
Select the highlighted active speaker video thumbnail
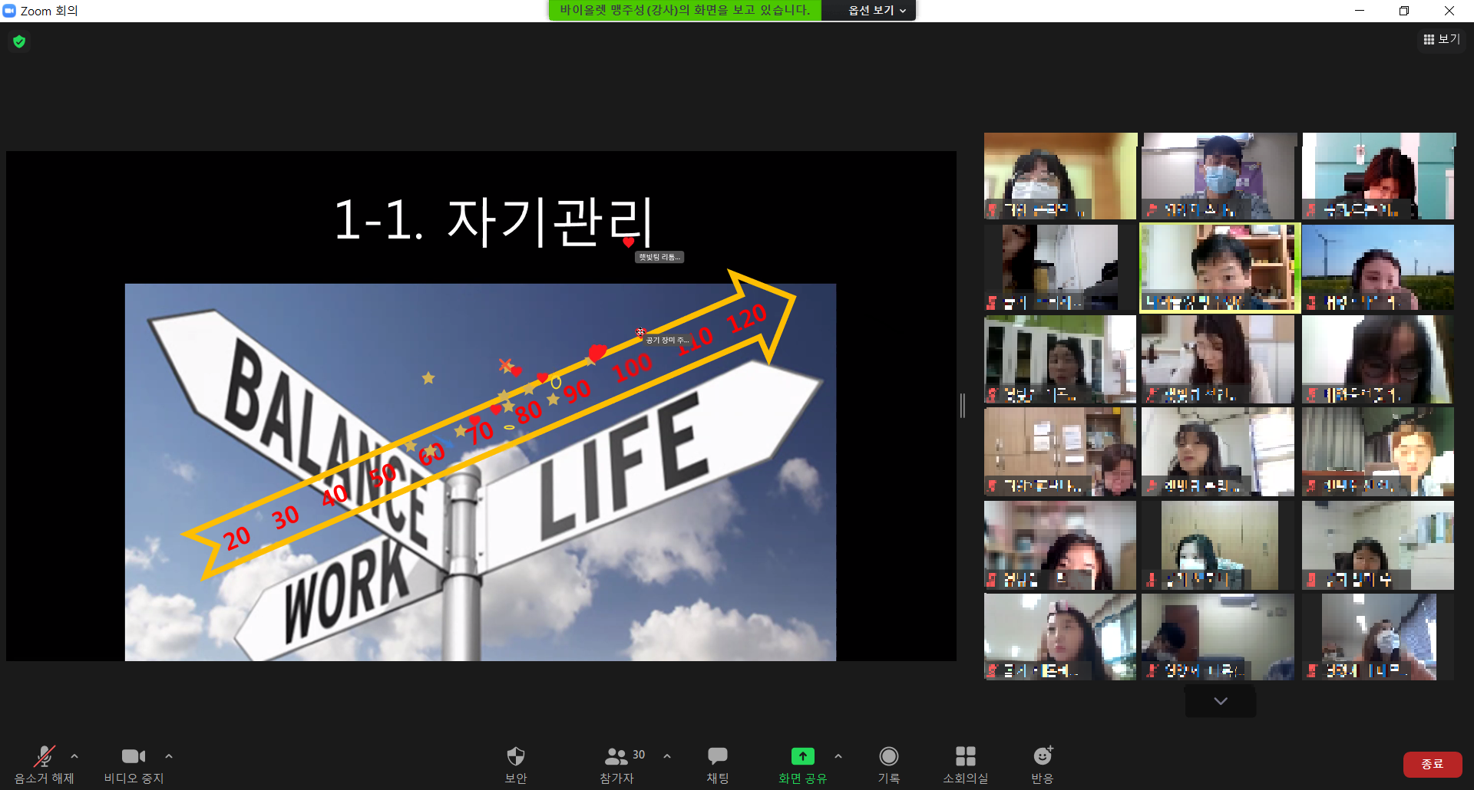(x=1219, y=268)
